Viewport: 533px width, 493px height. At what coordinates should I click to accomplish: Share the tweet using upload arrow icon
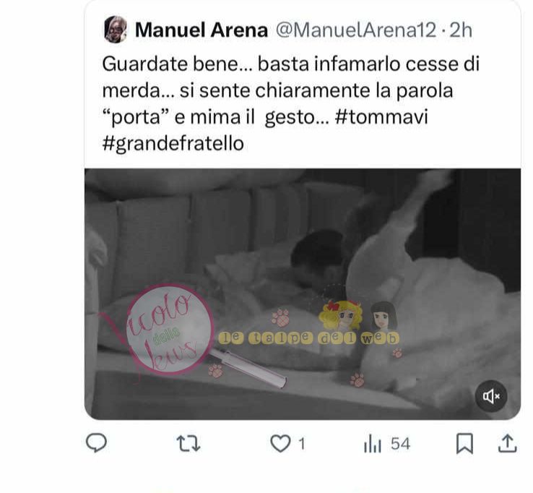[508, 443]
